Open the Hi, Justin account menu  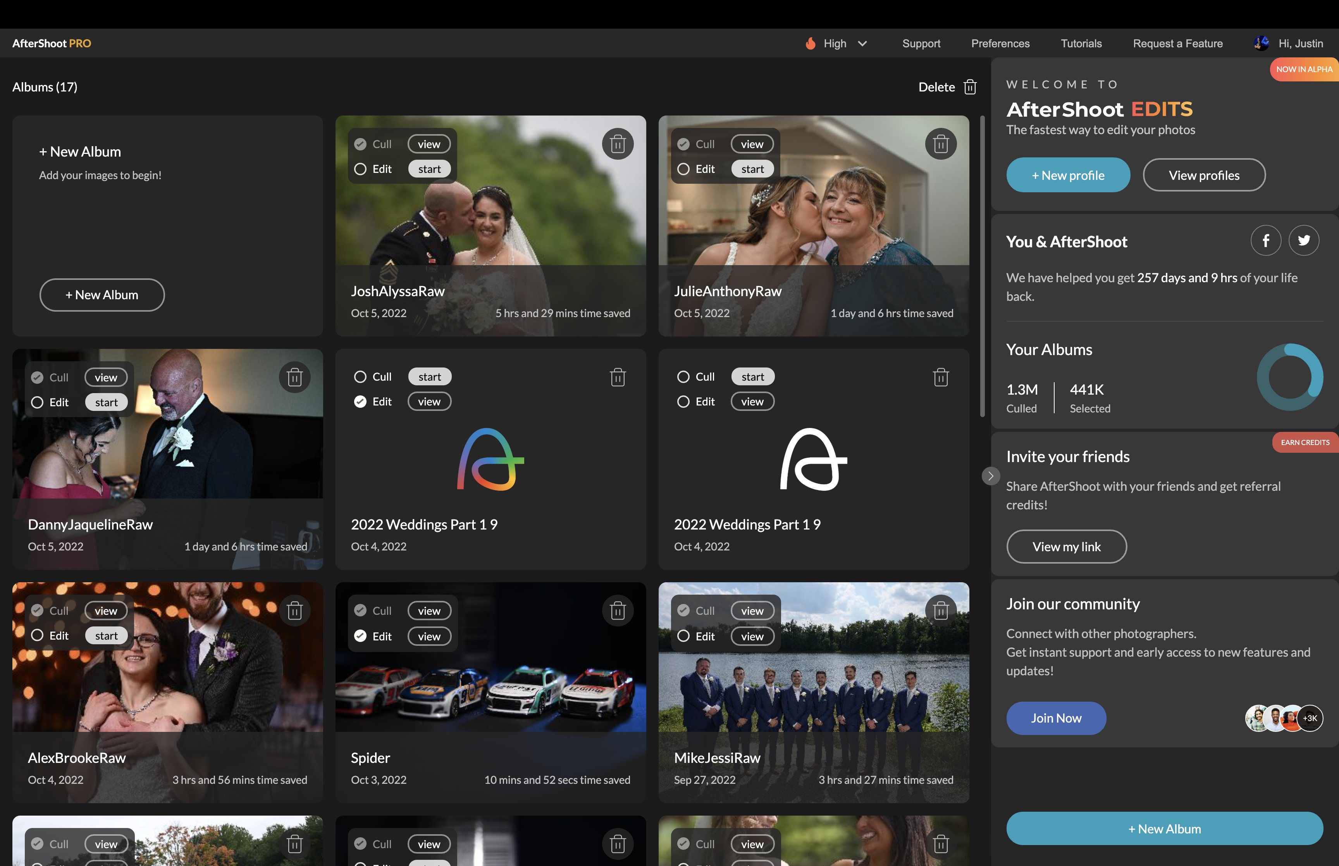click(1301, 43)
